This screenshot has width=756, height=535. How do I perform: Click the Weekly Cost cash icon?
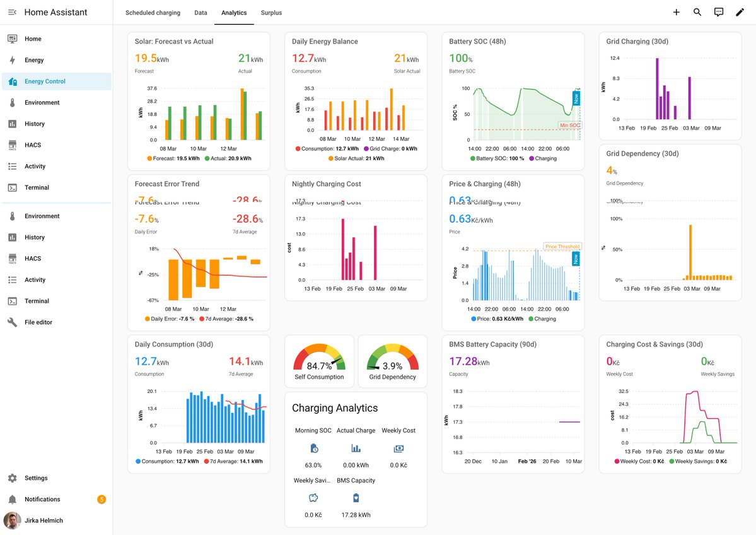pos(398,448)
